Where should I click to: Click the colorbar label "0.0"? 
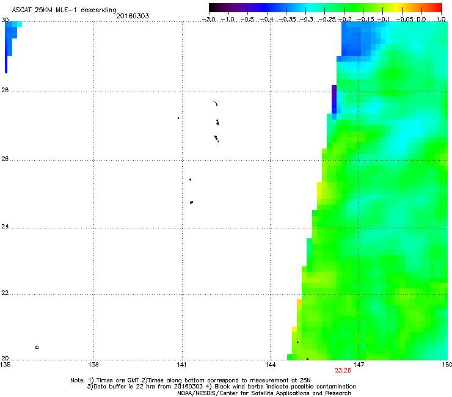421,20
